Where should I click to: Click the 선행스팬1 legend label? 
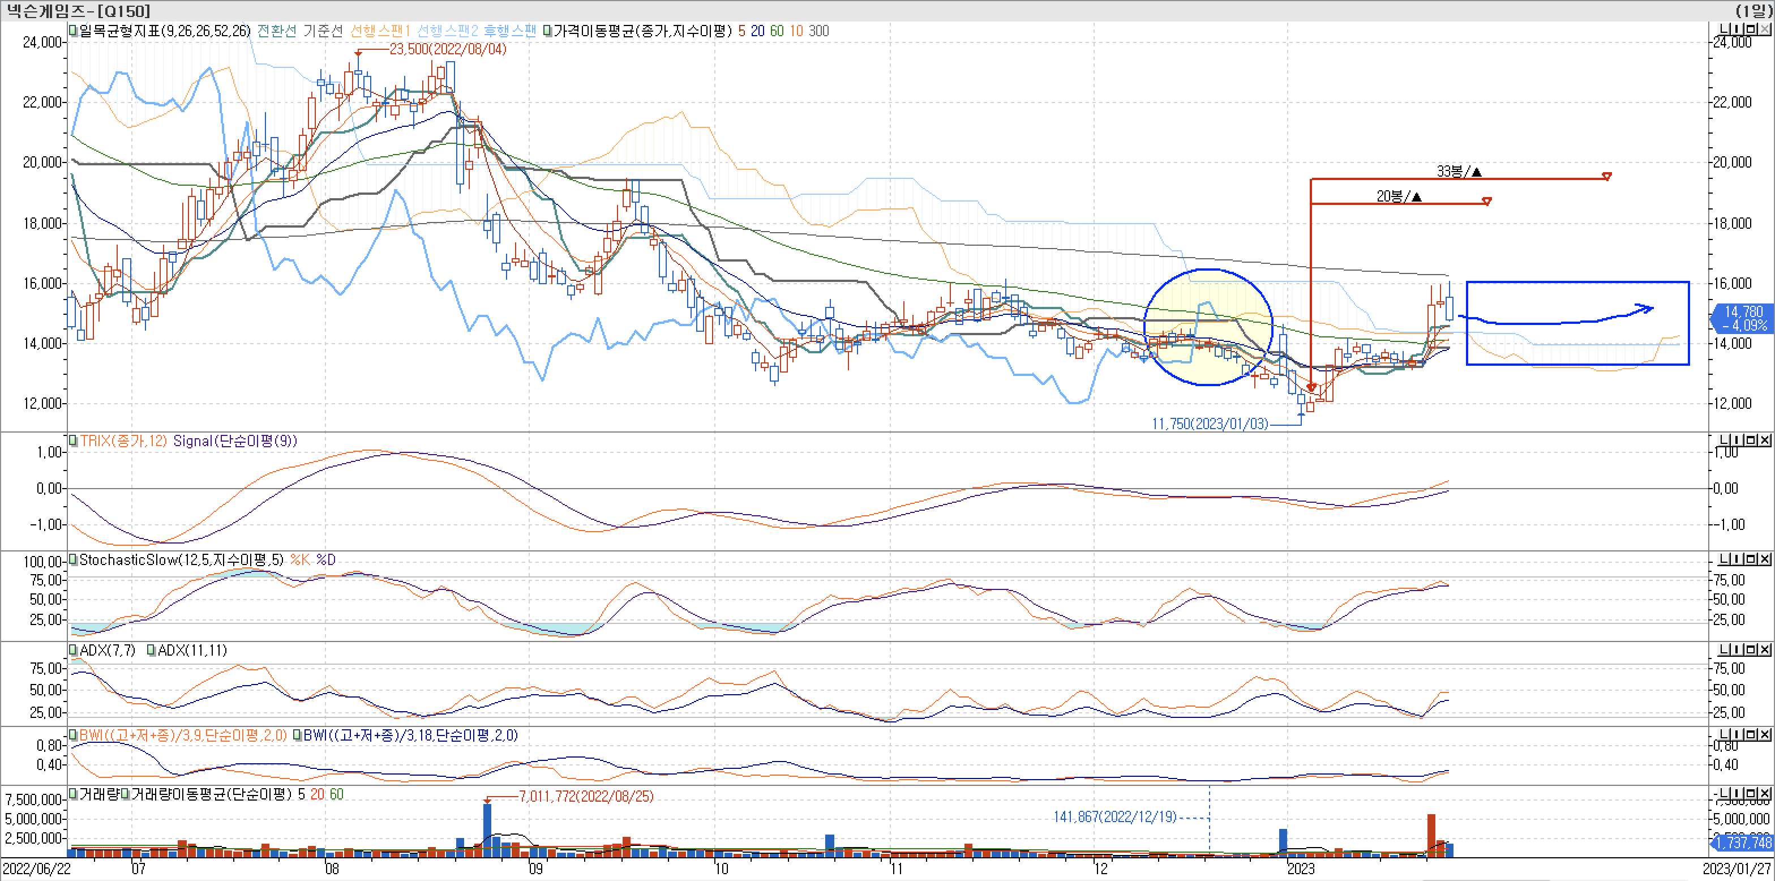tap(380, 31)
